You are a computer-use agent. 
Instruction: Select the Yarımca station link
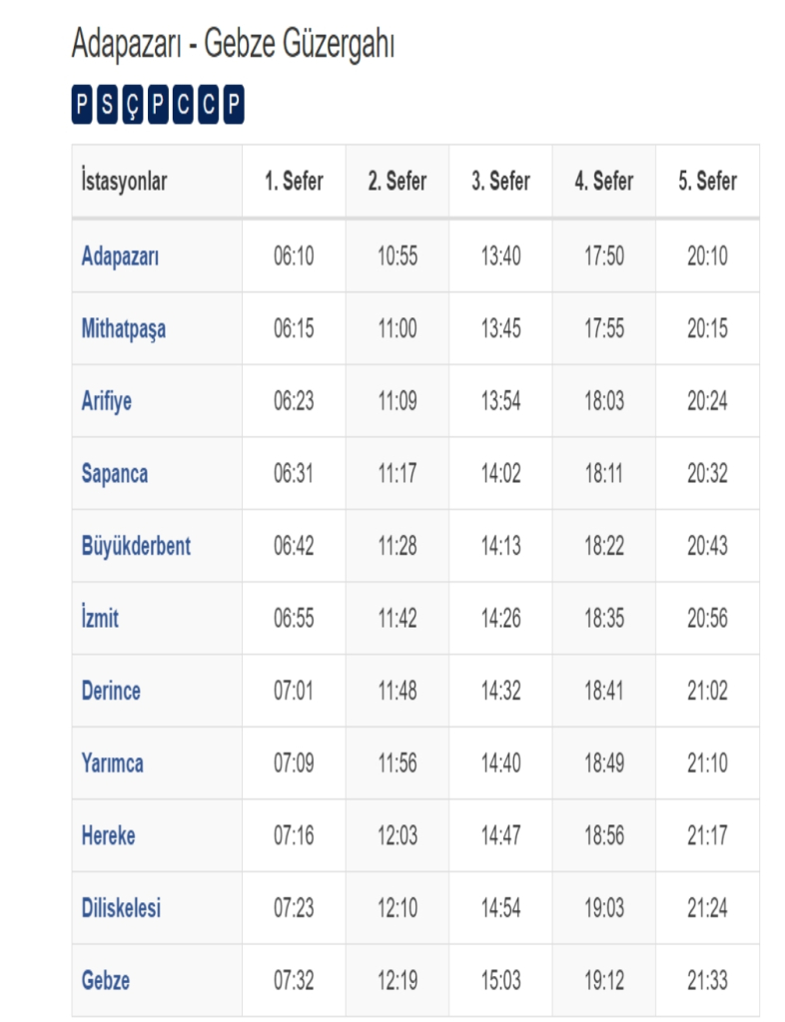pos(112,764)
